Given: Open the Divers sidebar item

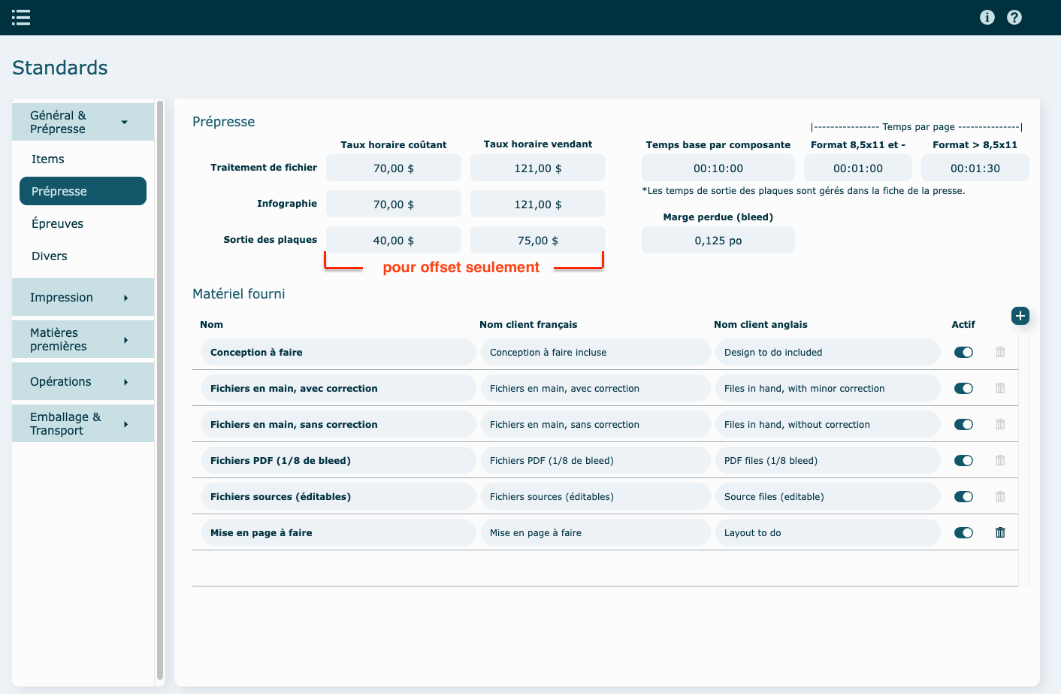Looking at the screenshot, I should tap(50, 256).
